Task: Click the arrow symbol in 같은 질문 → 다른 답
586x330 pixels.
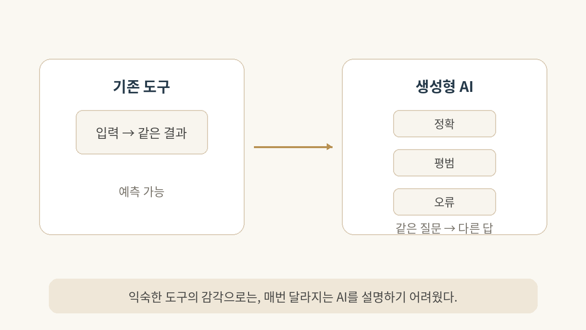Action: click(449, 229)
